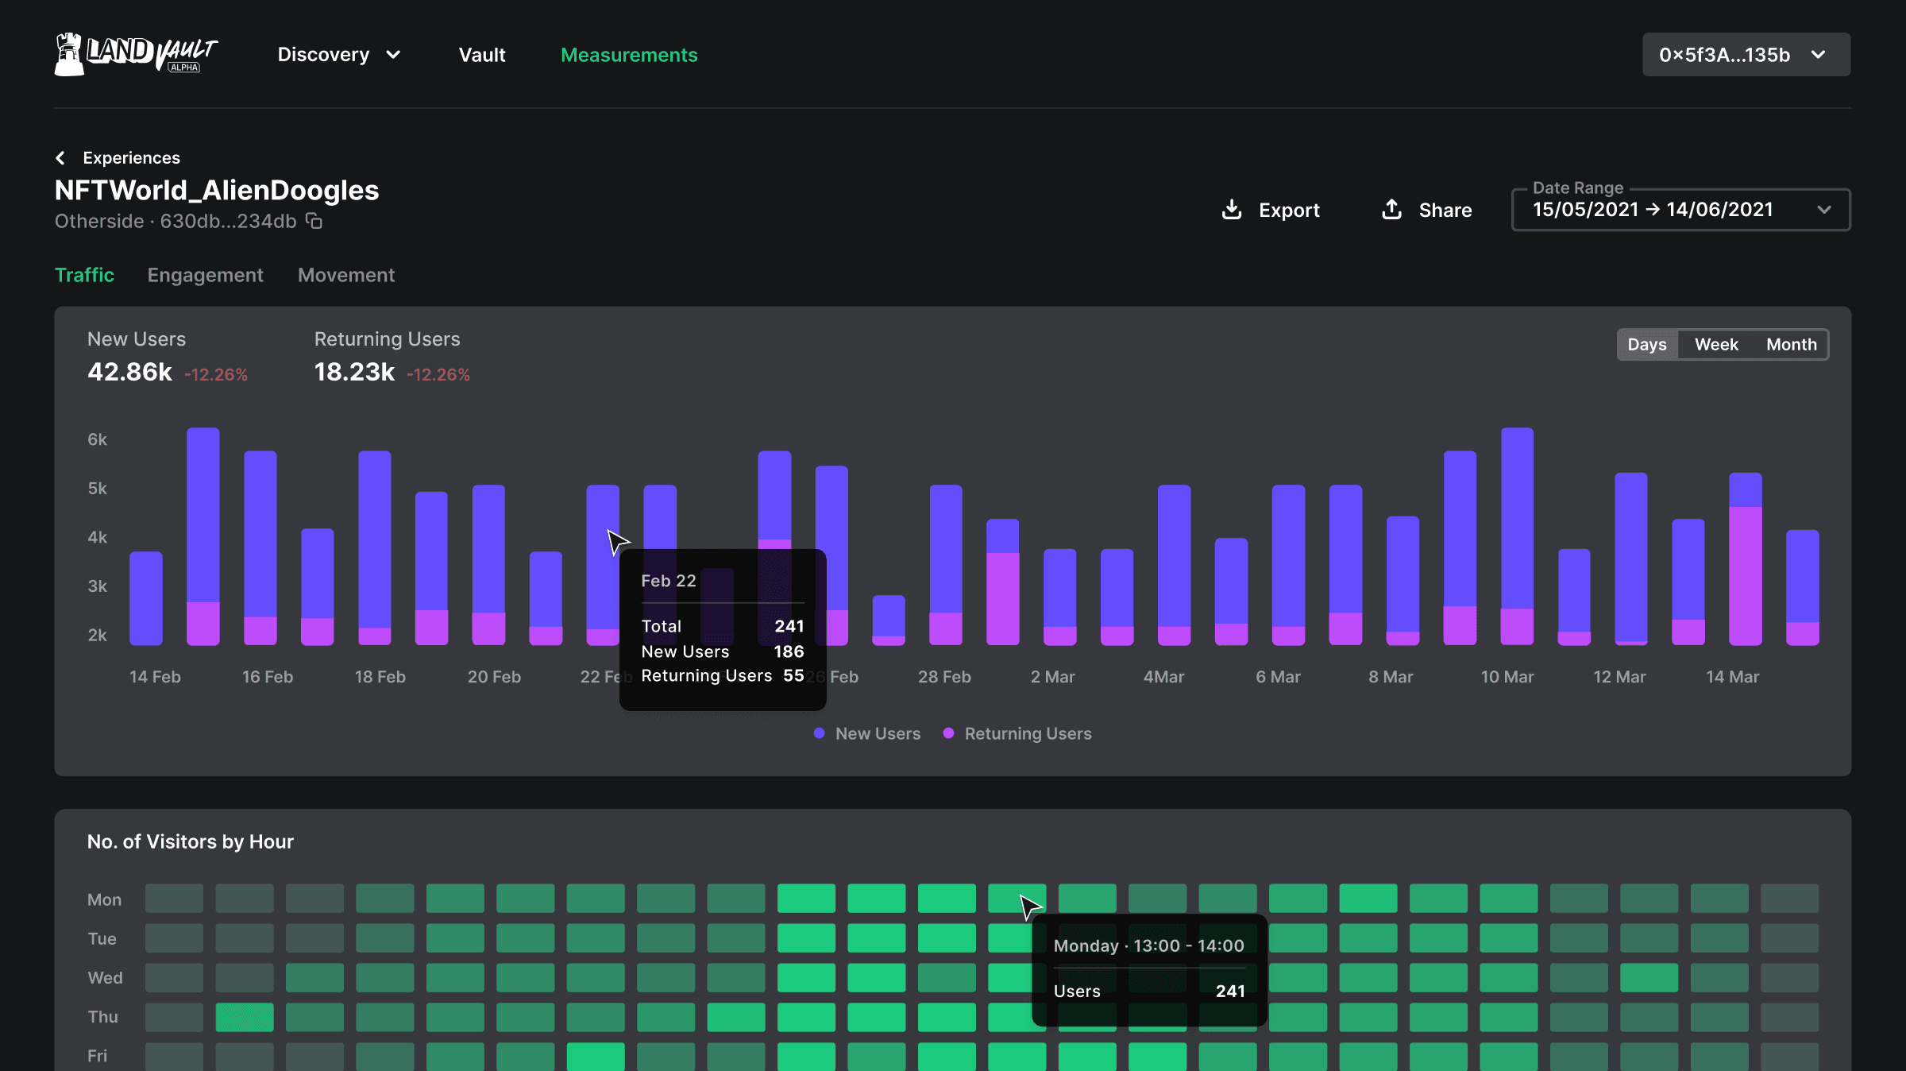Screen dimensions: 1906x1071
Task: Open the wallet 0x5f3A...135b dropdown
Action: [x=1746, y=55]
